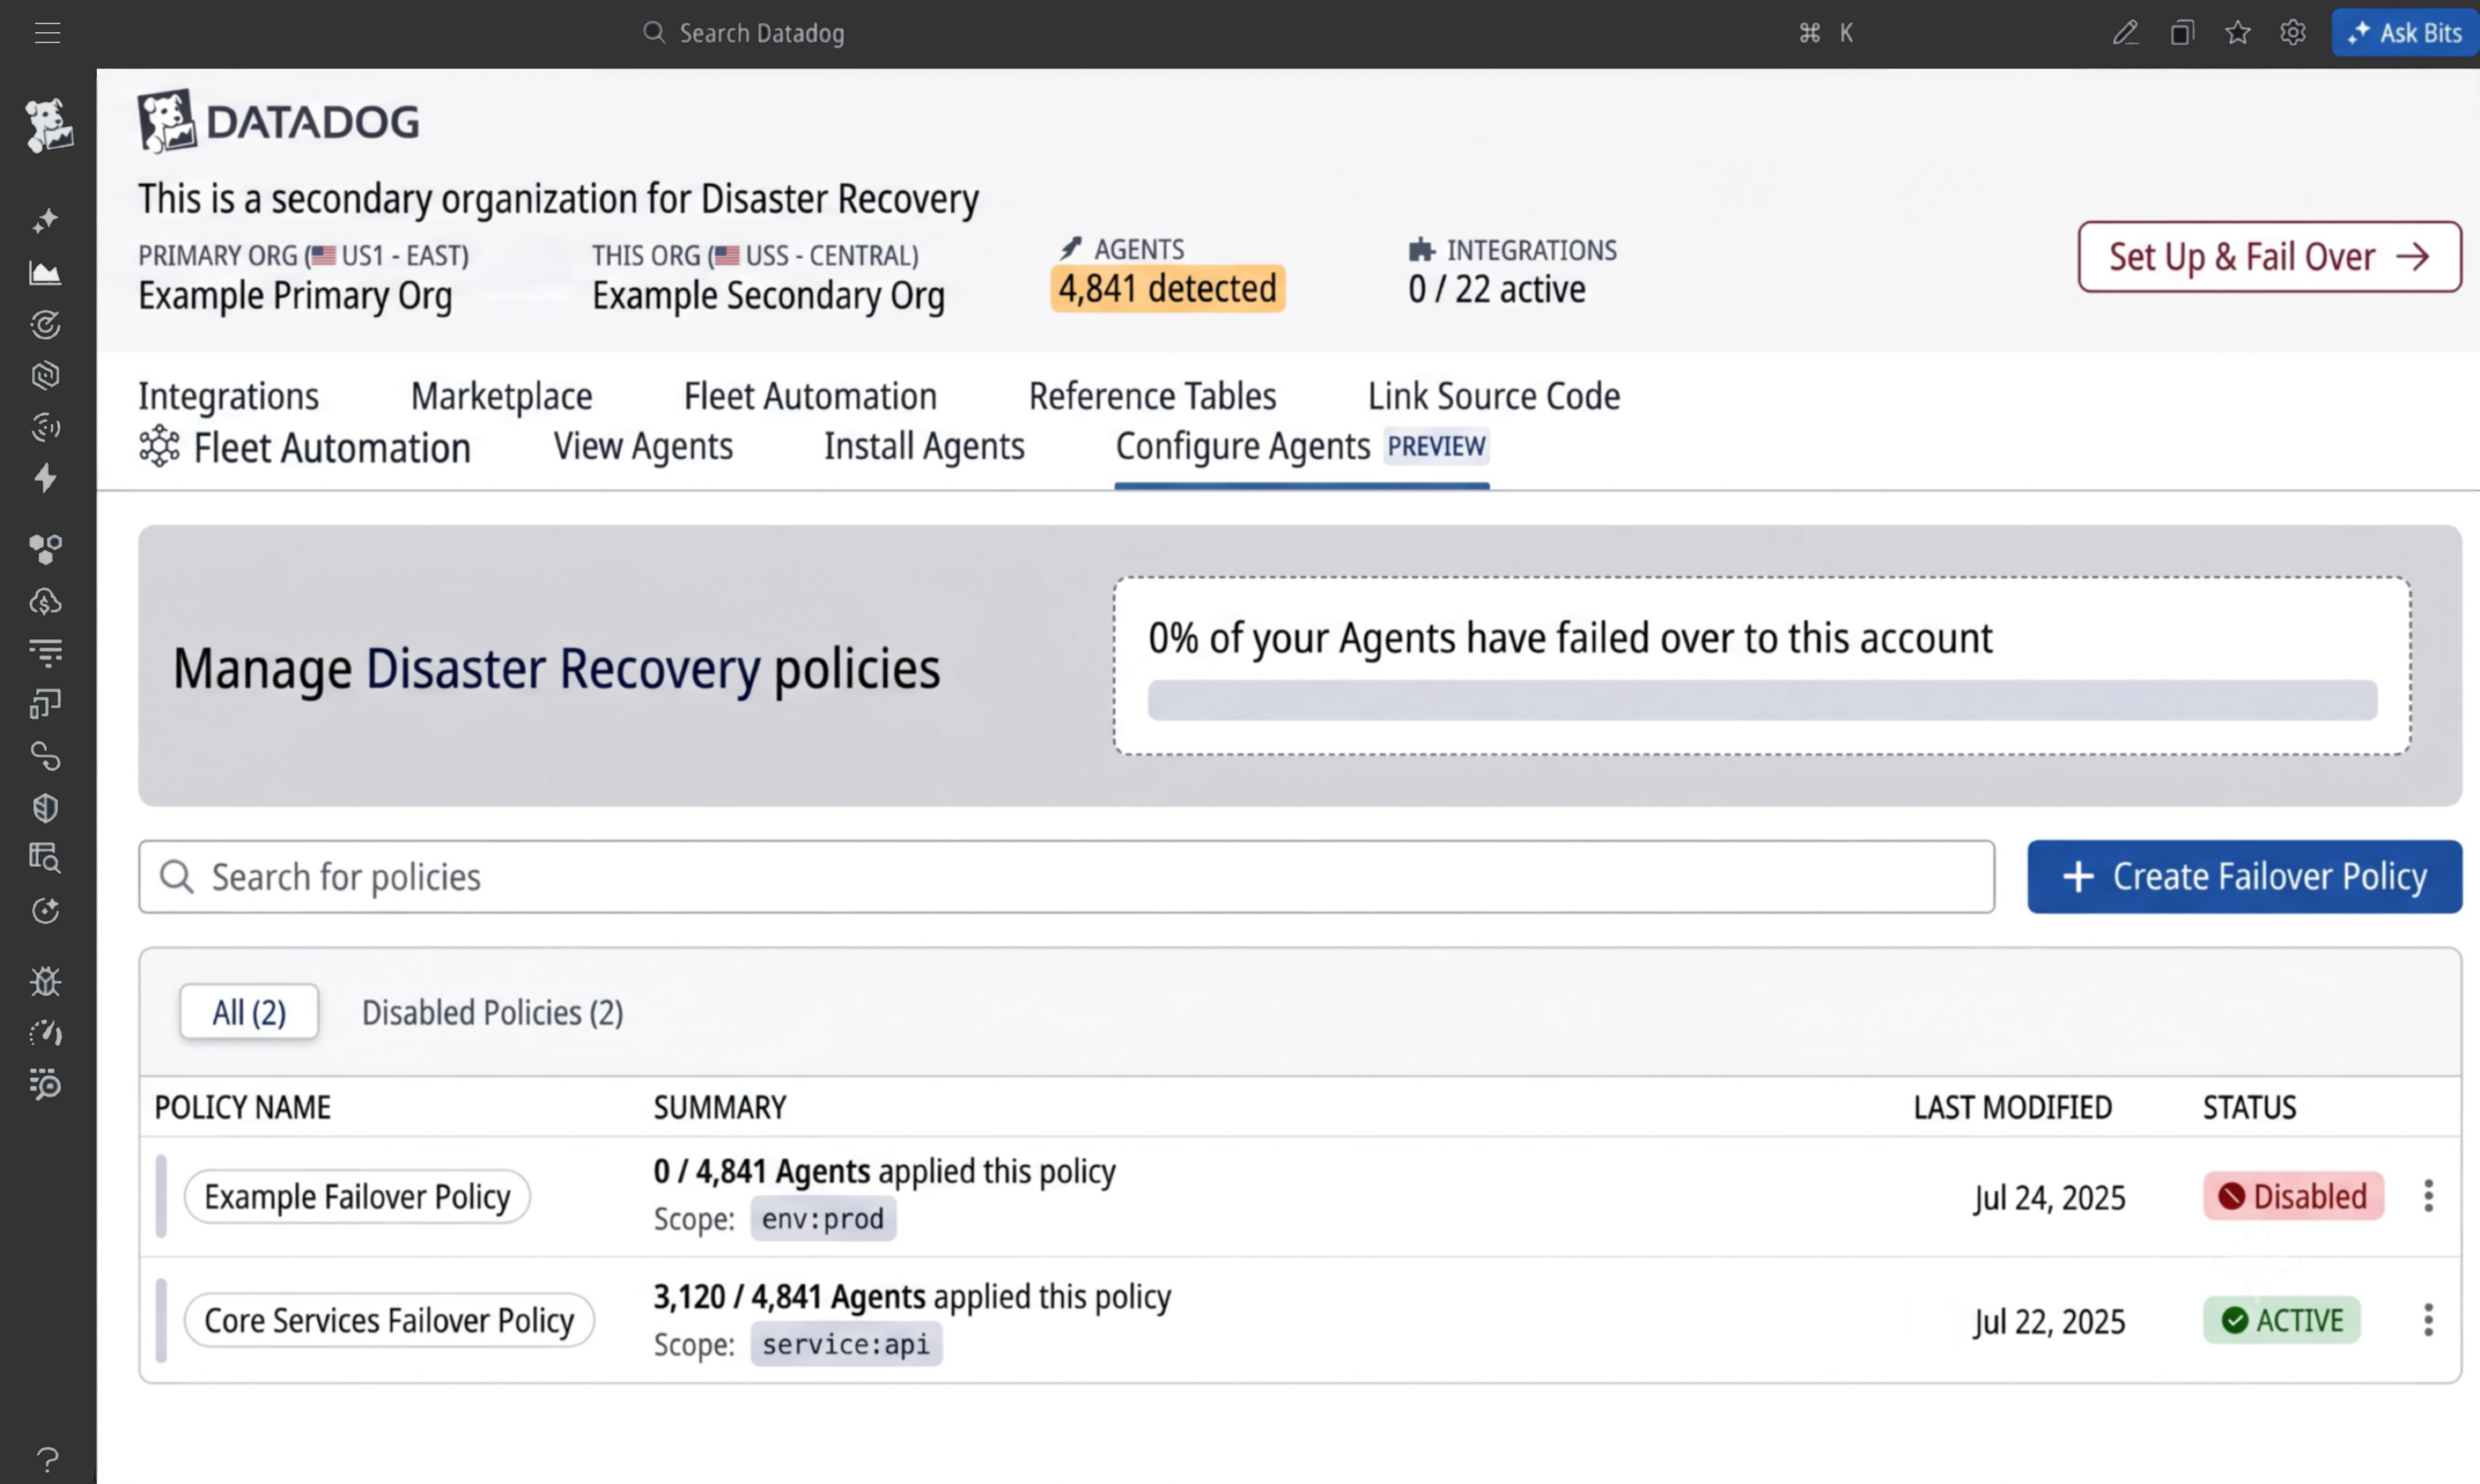Switch to the View Agents tab

pyautogui.click(x=643, y=446)
